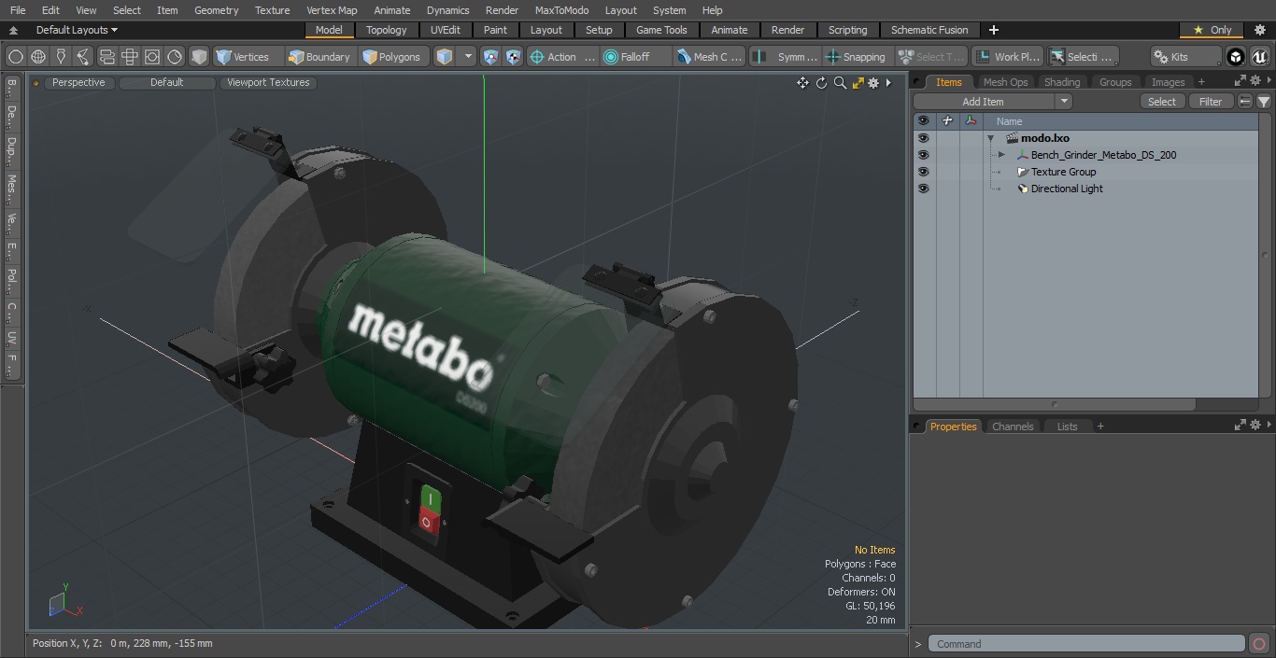
Task: Click the Unreal Engine icon
Action: [1259, 57]
